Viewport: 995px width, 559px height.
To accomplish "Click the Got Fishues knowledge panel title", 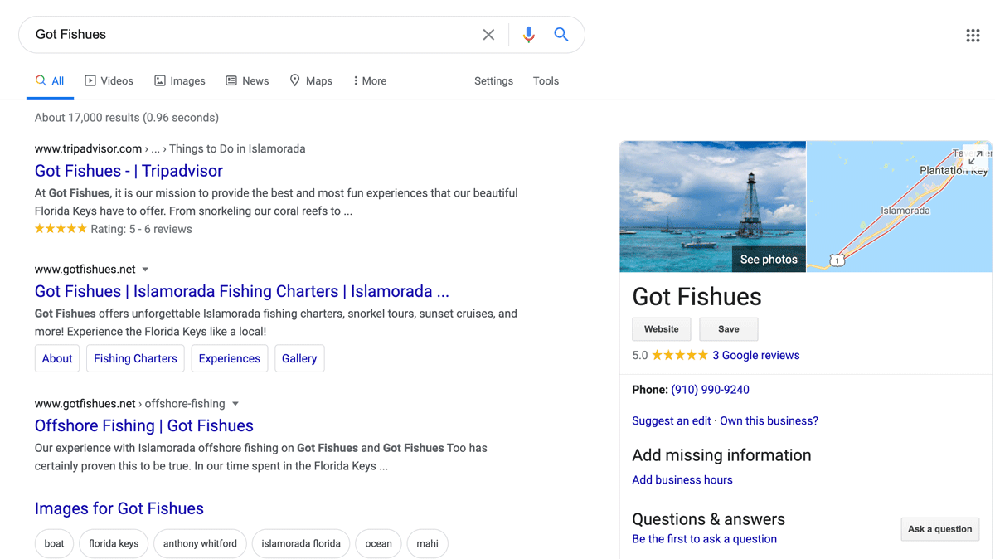I will [696, 297].
